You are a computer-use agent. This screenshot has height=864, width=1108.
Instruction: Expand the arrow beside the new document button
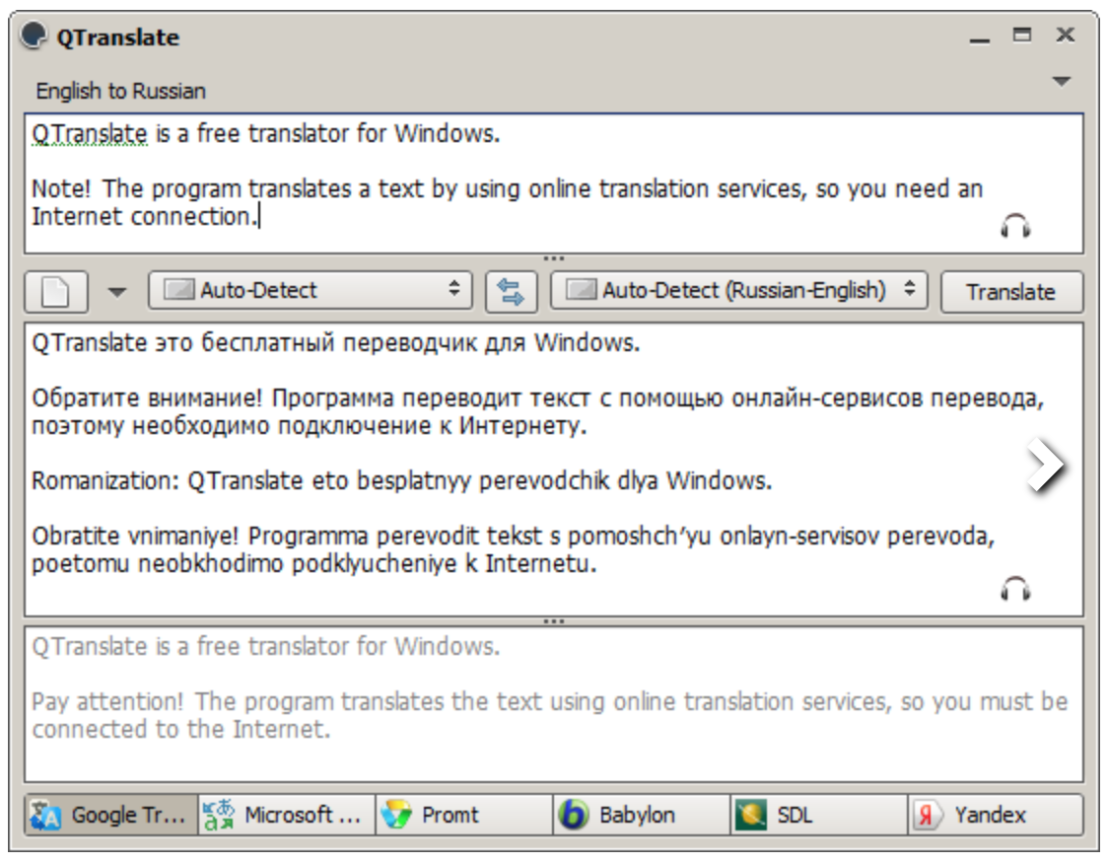(117, 292)
